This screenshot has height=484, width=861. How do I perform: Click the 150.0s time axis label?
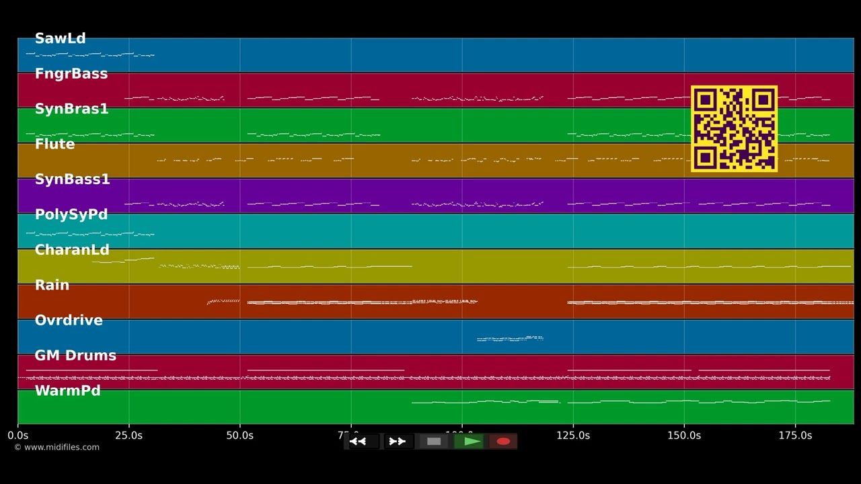click(x=684, y=436)
